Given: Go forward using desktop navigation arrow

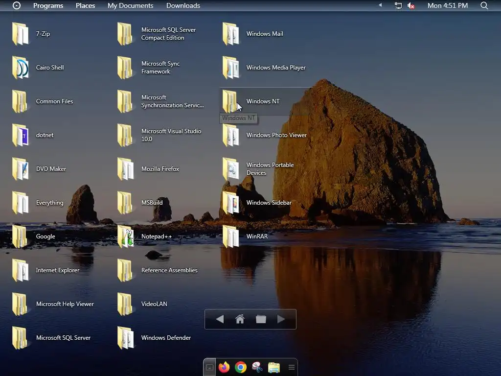Looking at the screenshot, I should [x=281, y=319].
